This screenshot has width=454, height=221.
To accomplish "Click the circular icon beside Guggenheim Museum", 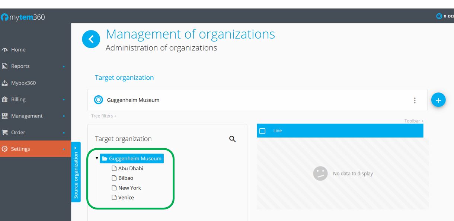I will [x=98, y=100].
